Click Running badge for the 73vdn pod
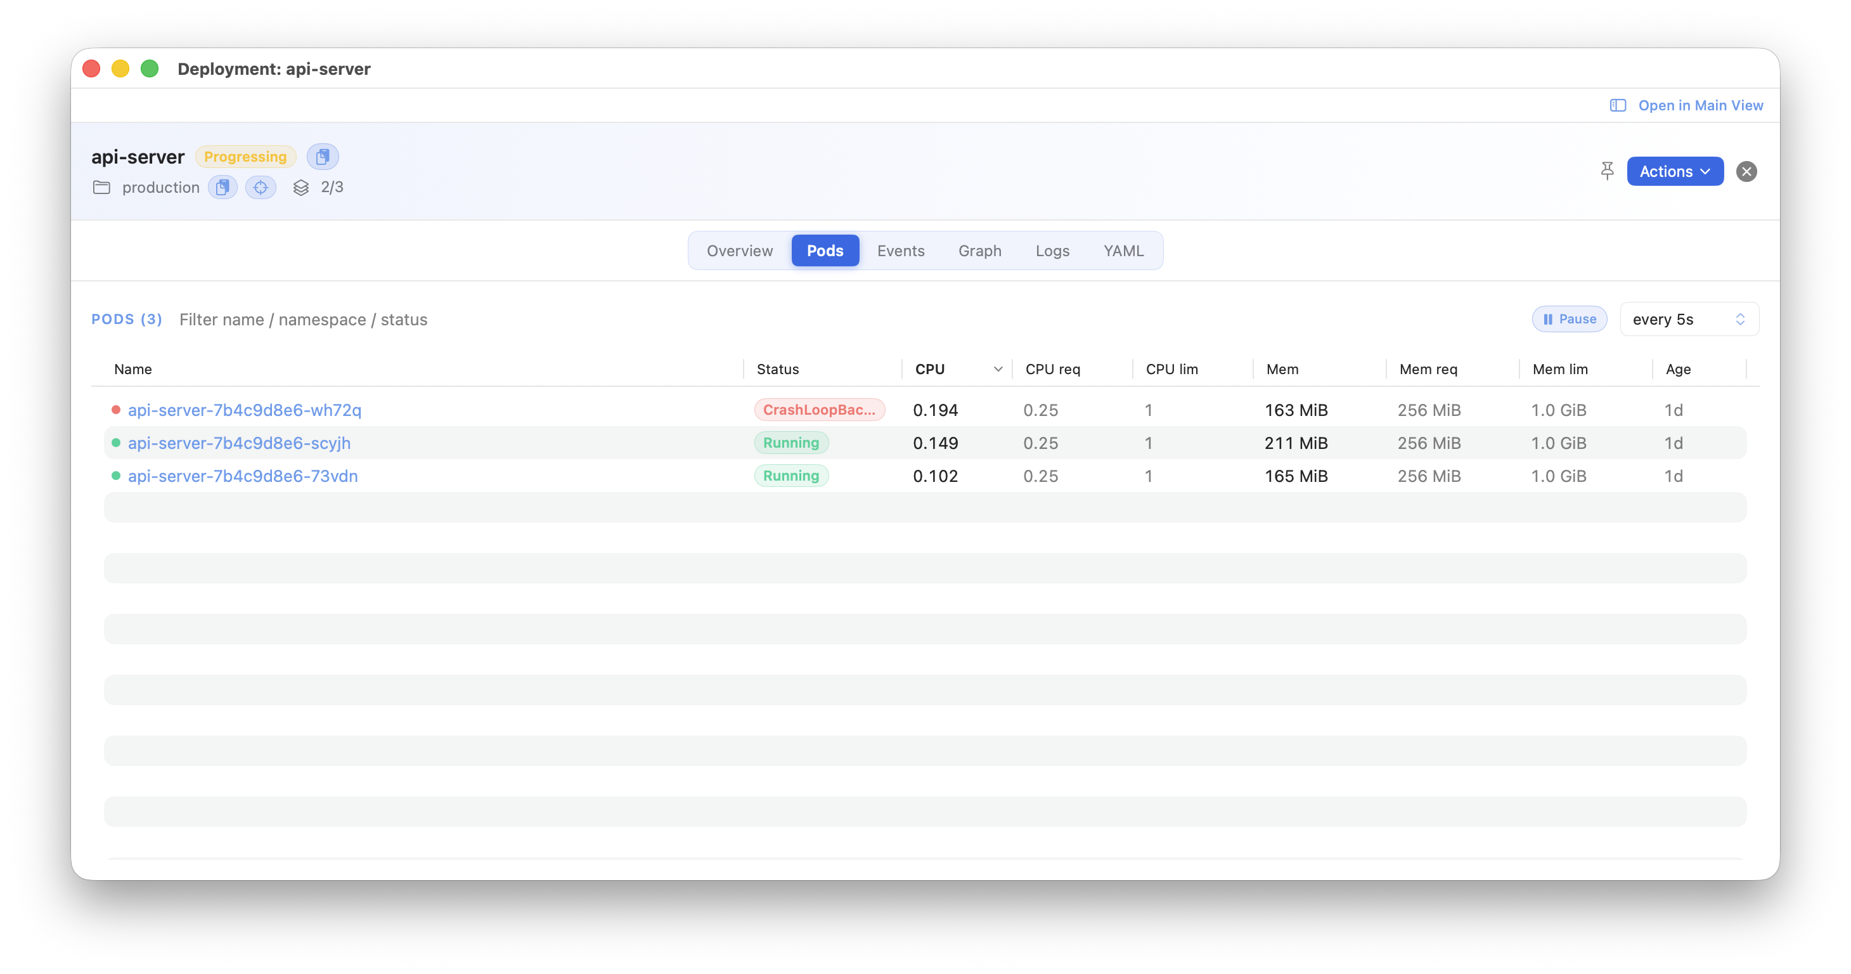 791,476
